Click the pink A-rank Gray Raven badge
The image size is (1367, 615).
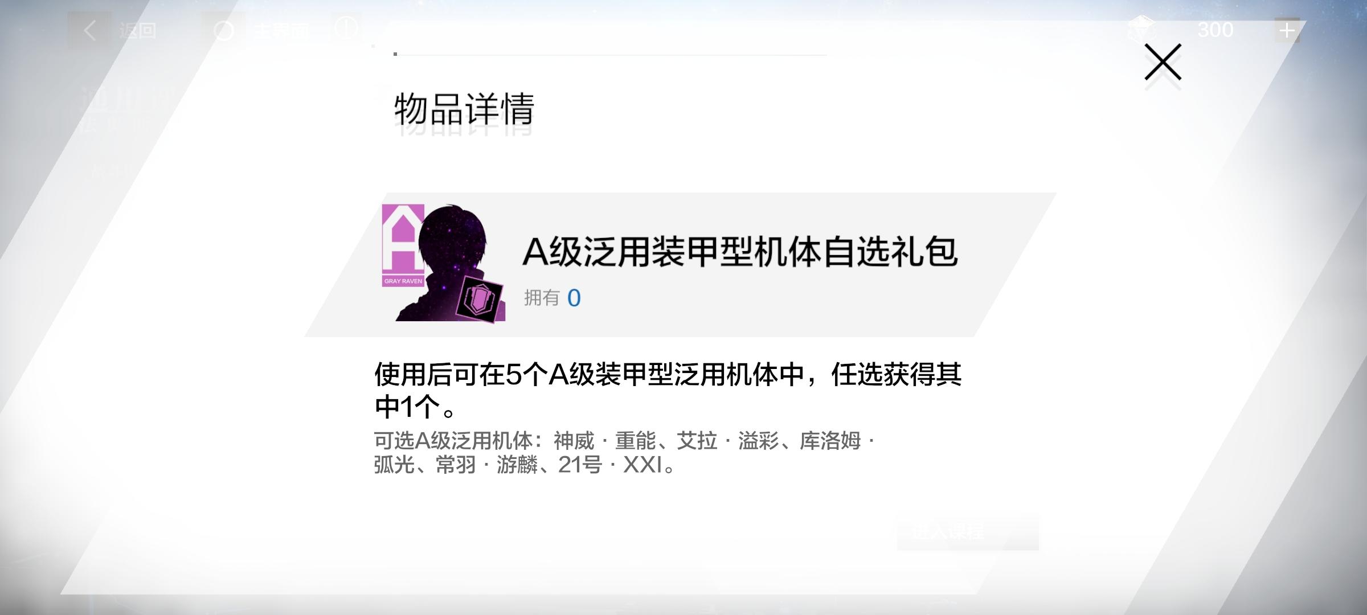pos(403,245)
